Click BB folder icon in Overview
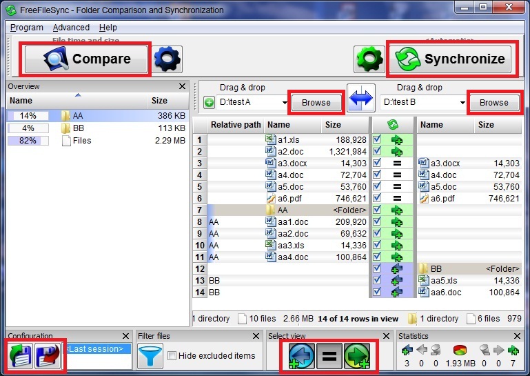This screenshot has width=530, height=376. point(65,128)
